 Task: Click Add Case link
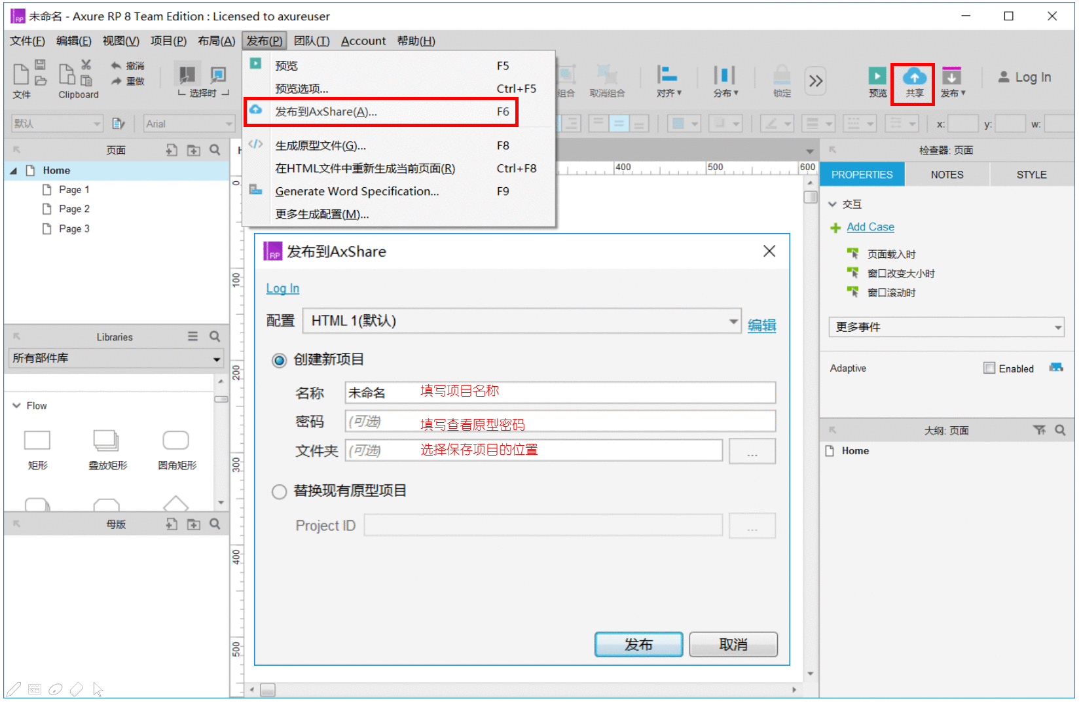pos(870,227)
